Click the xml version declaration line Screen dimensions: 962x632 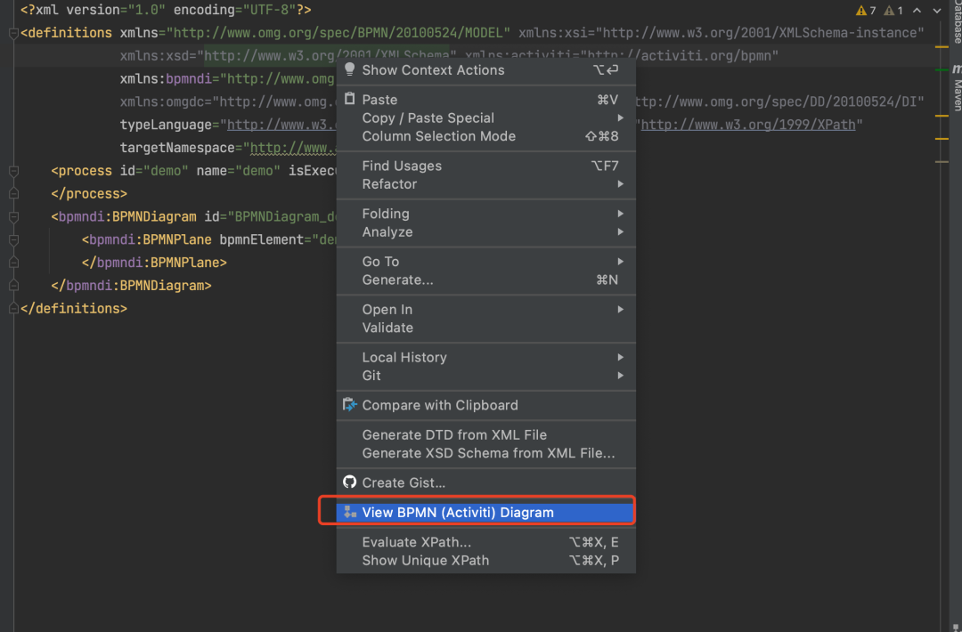[166, 10]
